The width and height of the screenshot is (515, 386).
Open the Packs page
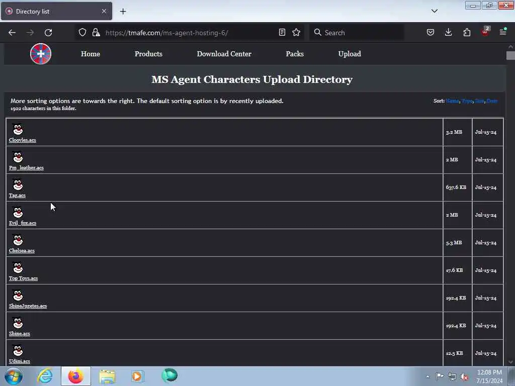(x=295, y=54)
